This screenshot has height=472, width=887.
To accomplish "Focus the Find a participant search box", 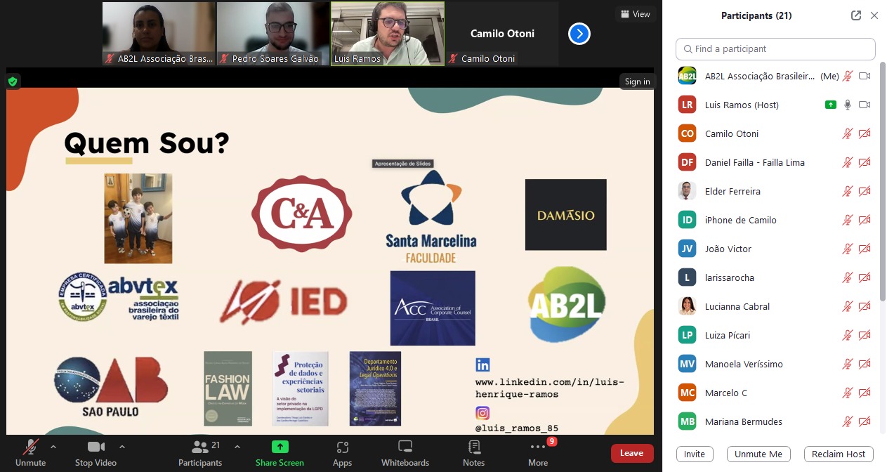I will click(775, 49).
